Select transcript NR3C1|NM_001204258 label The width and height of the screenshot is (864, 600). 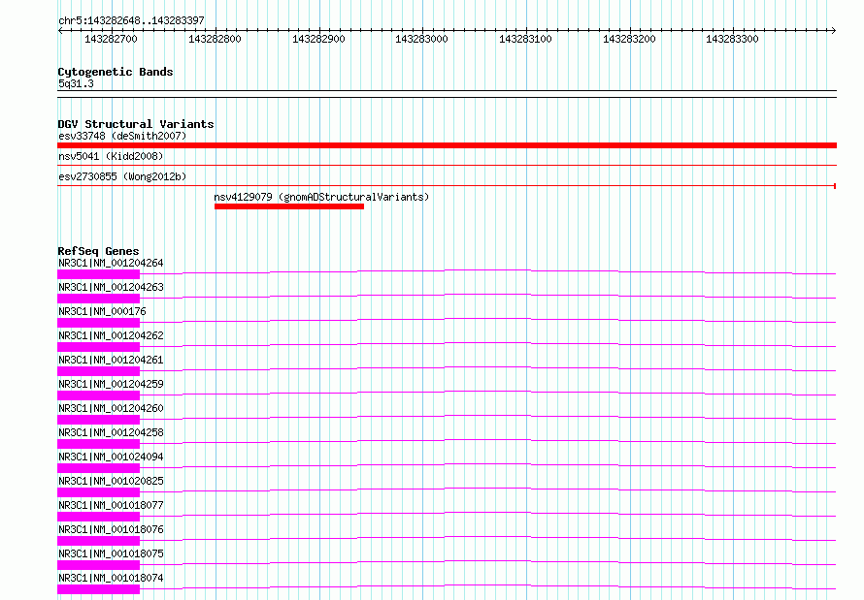point(111,432)
